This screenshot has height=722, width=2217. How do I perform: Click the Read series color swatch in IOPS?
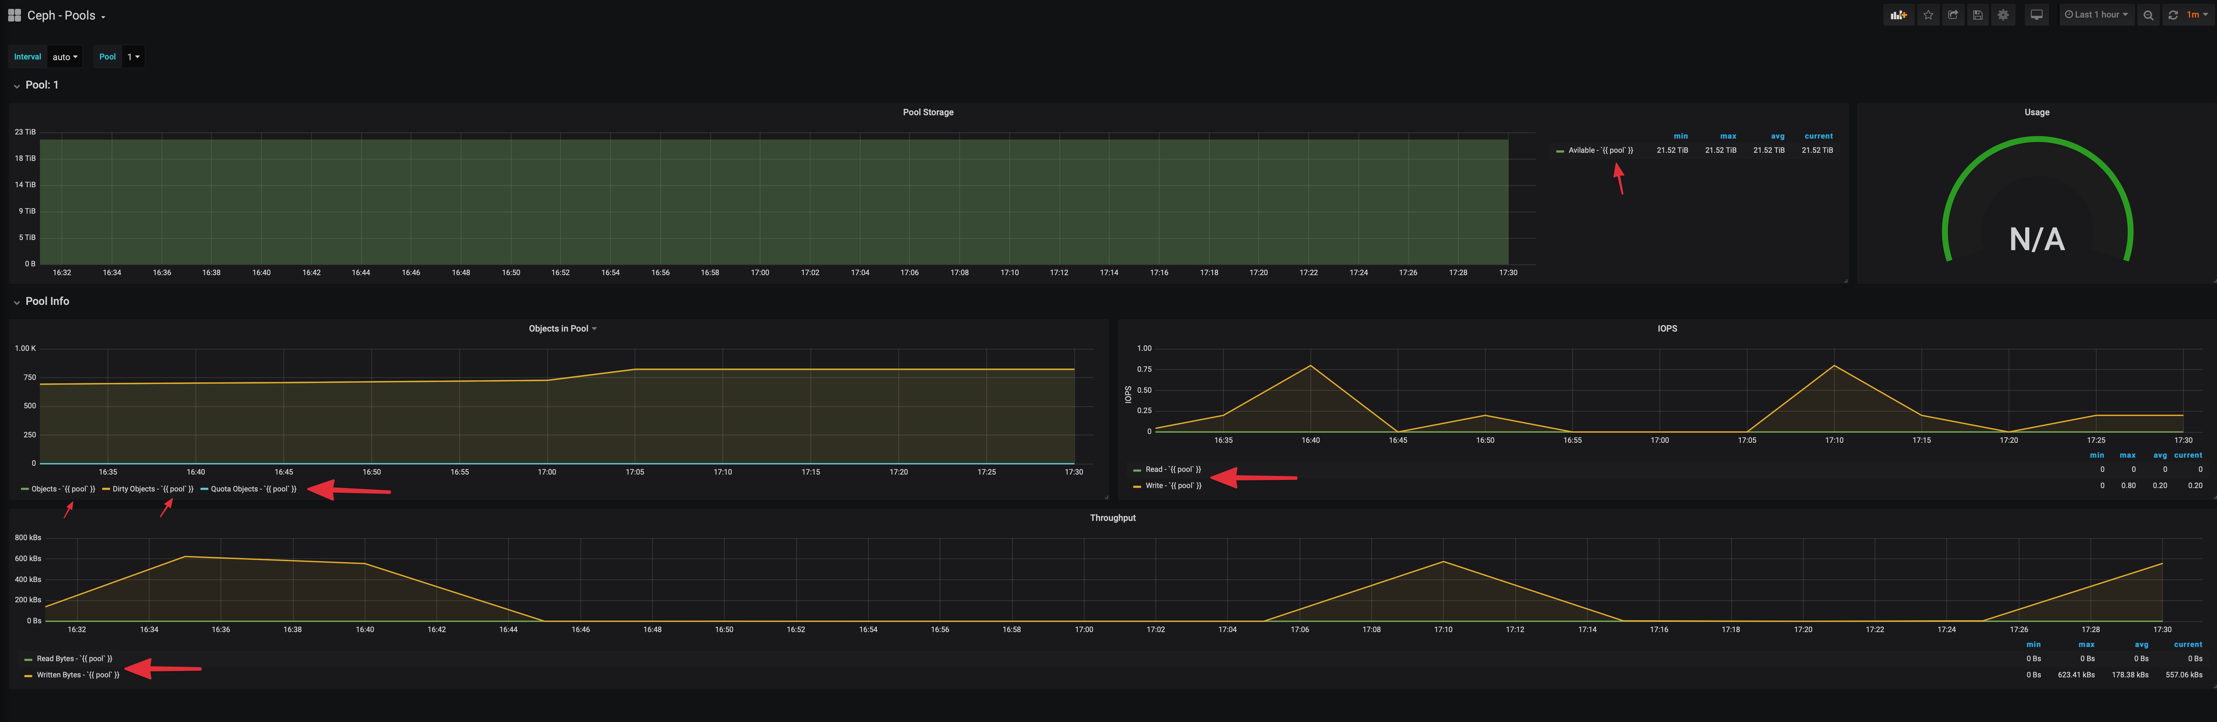[x=1137, y=470]
